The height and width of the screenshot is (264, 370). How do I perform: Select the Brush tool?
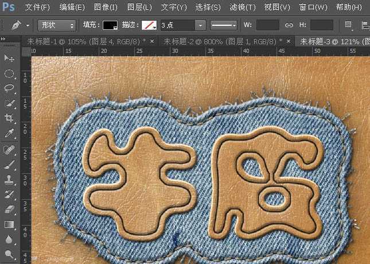coord(9,165)
